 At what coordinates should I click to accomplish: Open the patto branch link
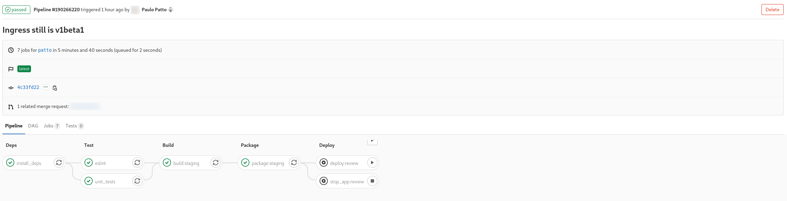45,50
